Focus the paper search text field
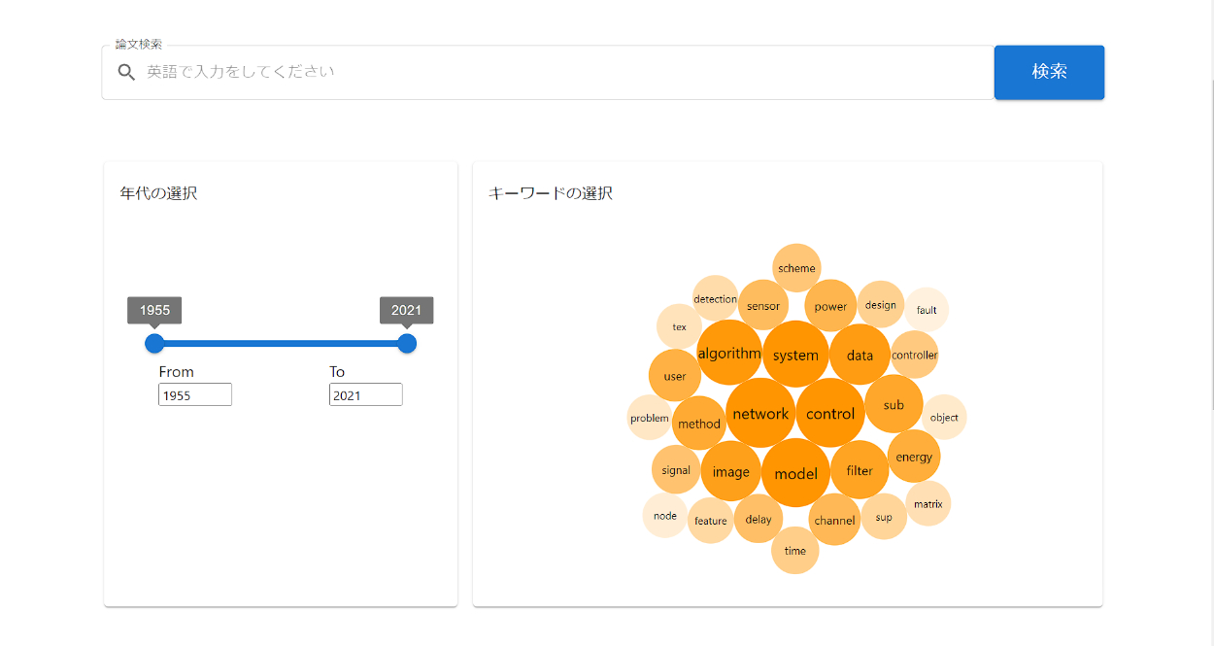This screenshot has width=1214, height=646. [563, 72]
